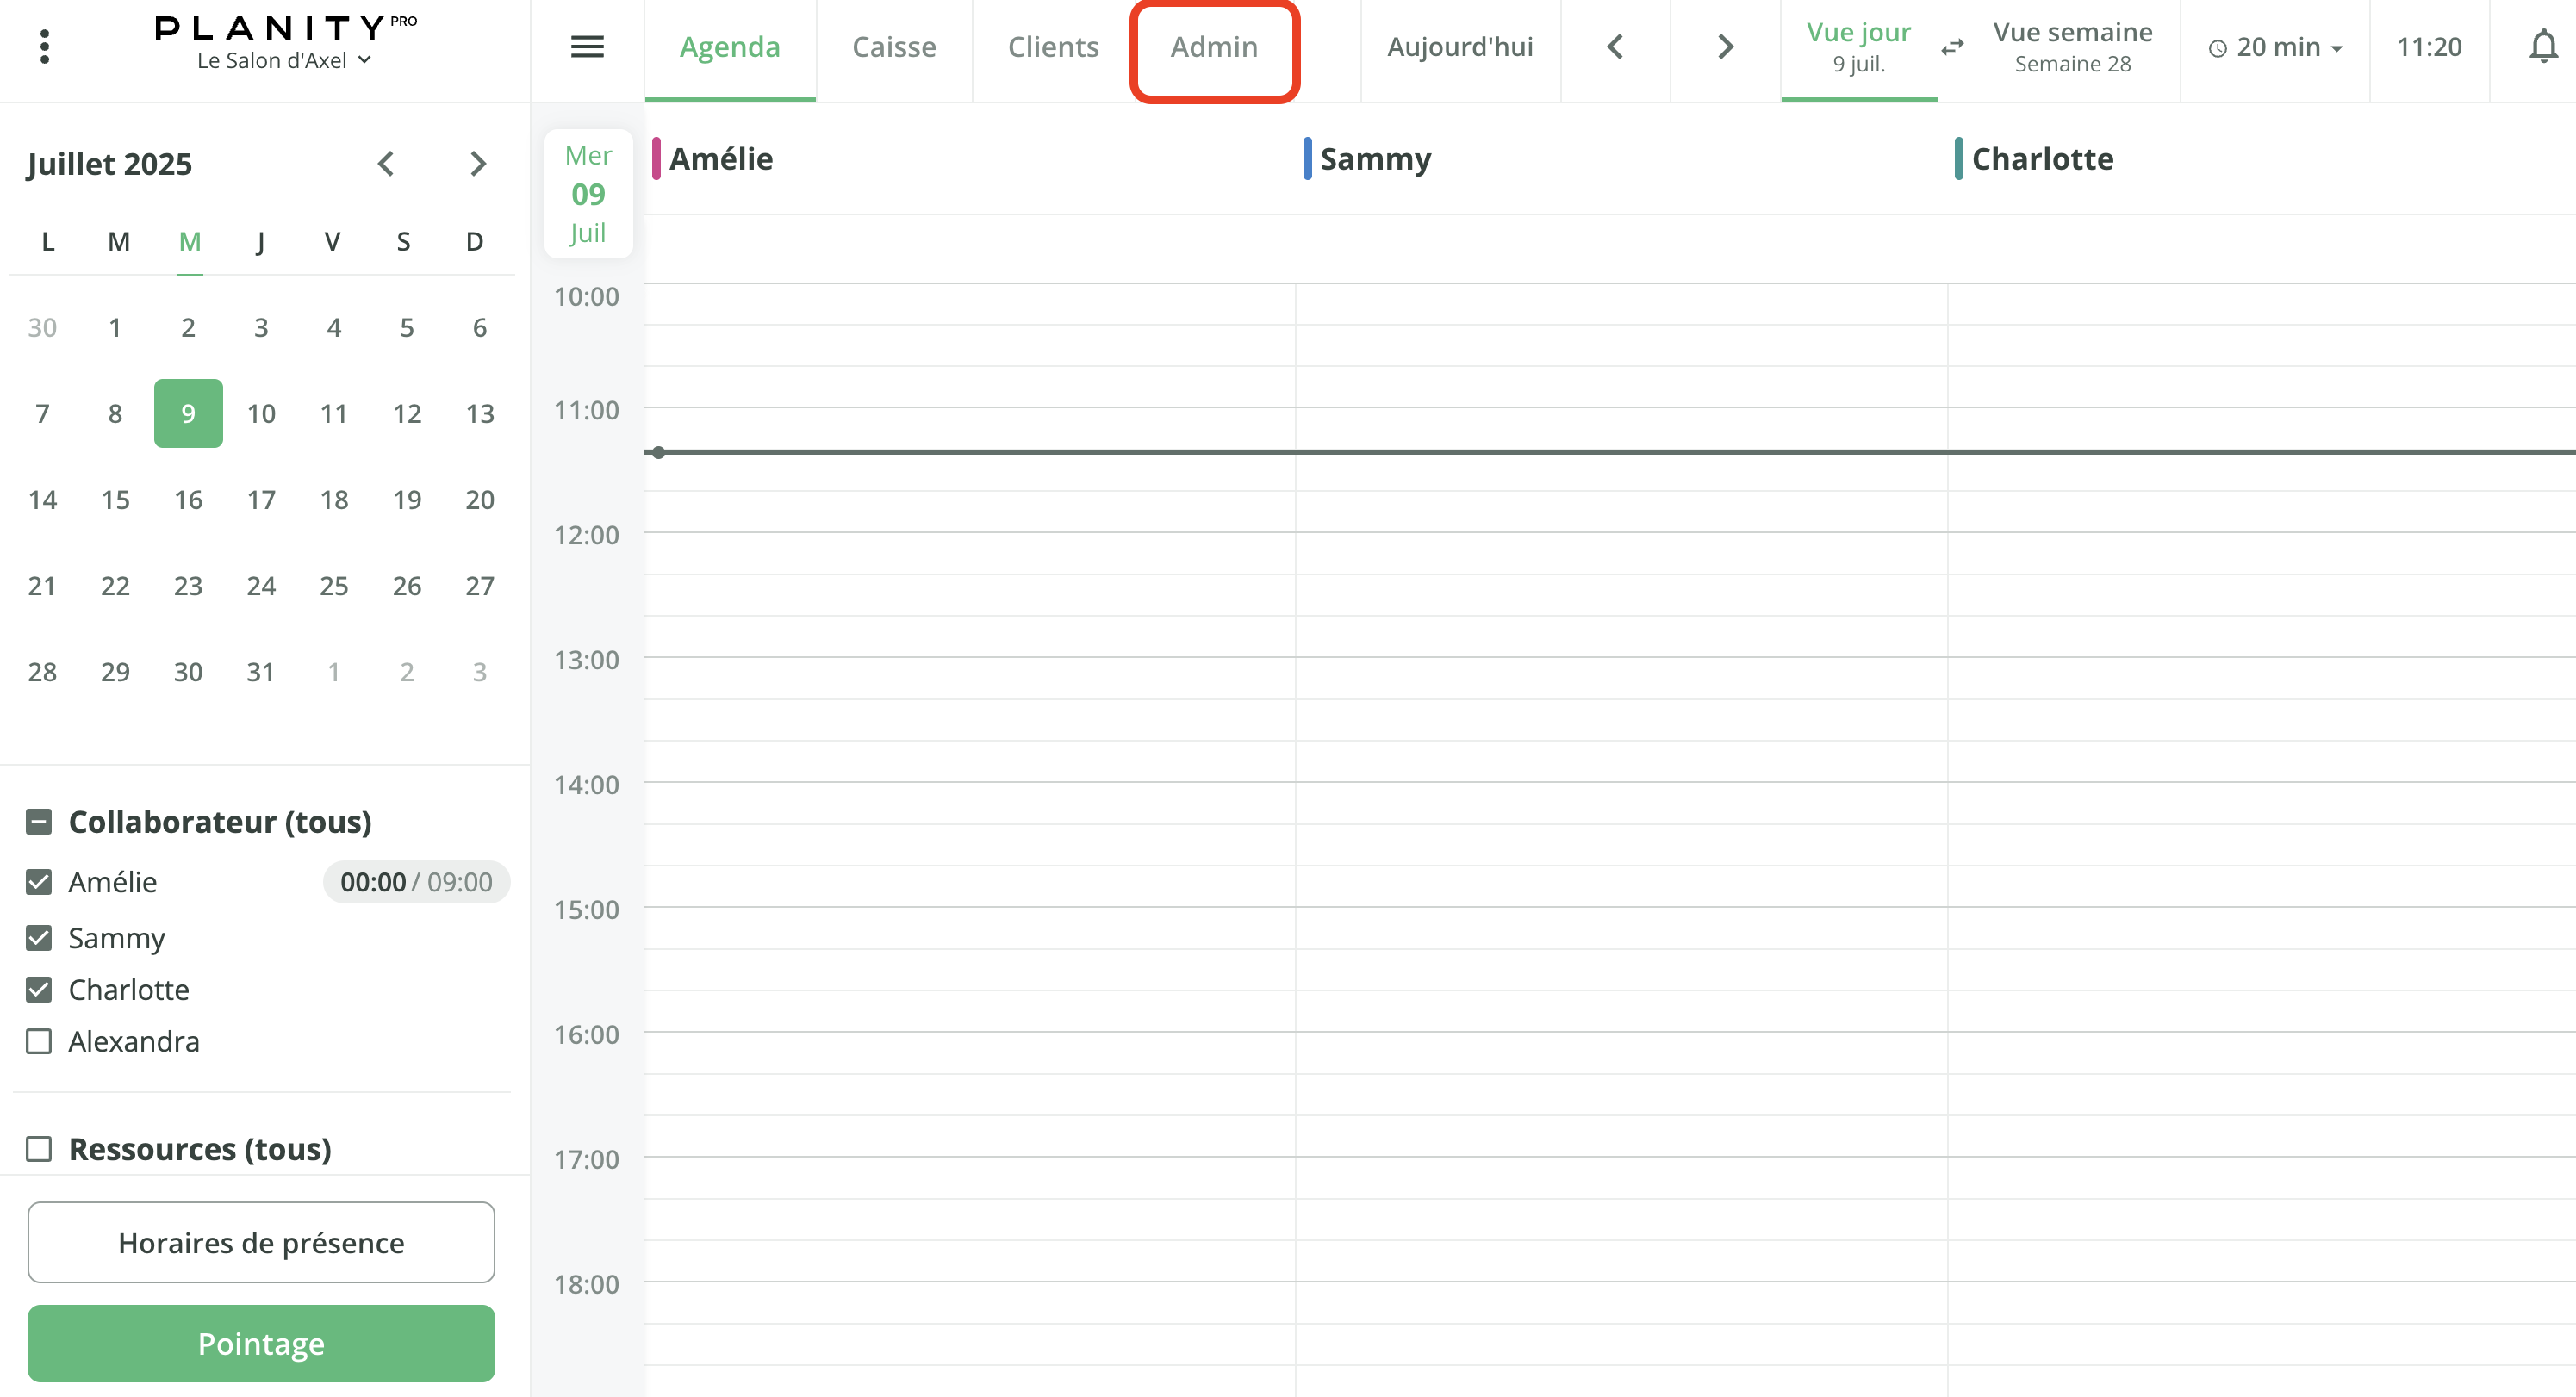Go to next day in agenda toolbar
This screenshot has width=2576, height=1397.
tap(1725, 47)
